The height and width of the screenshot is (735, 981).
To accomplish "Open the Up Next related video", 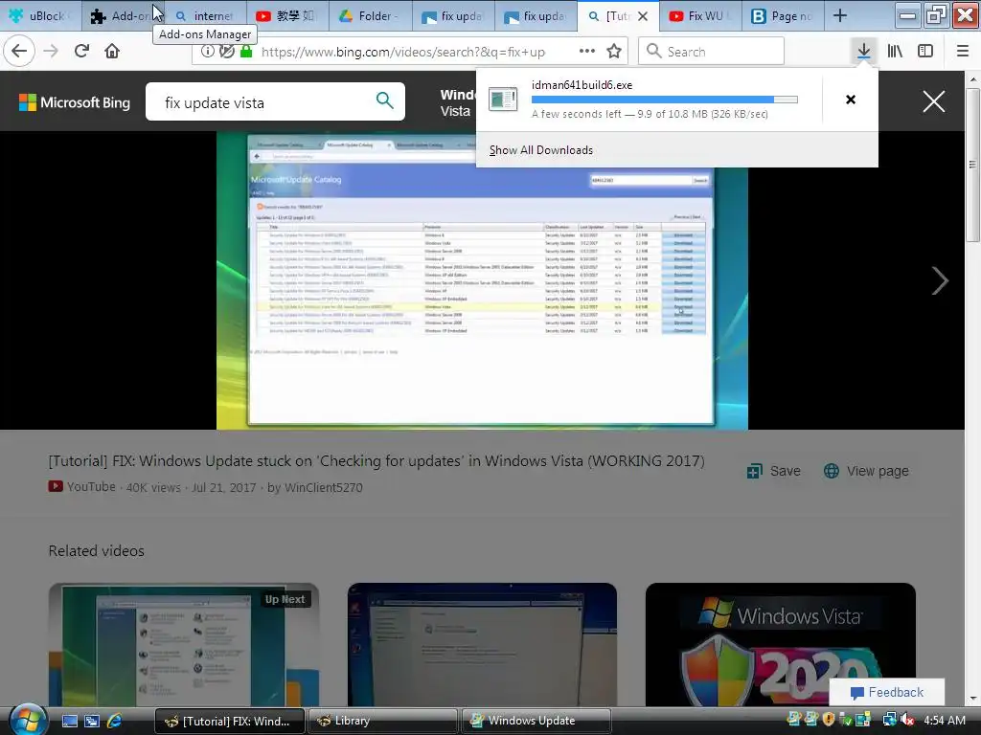I will coord(183,644).
